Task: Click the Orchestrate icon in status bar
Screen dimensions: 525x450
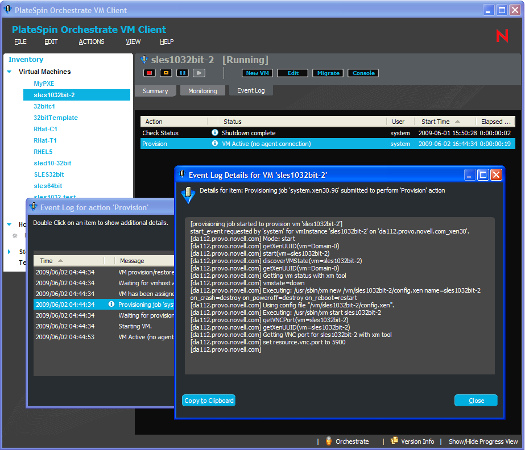Action: point(329,441)
